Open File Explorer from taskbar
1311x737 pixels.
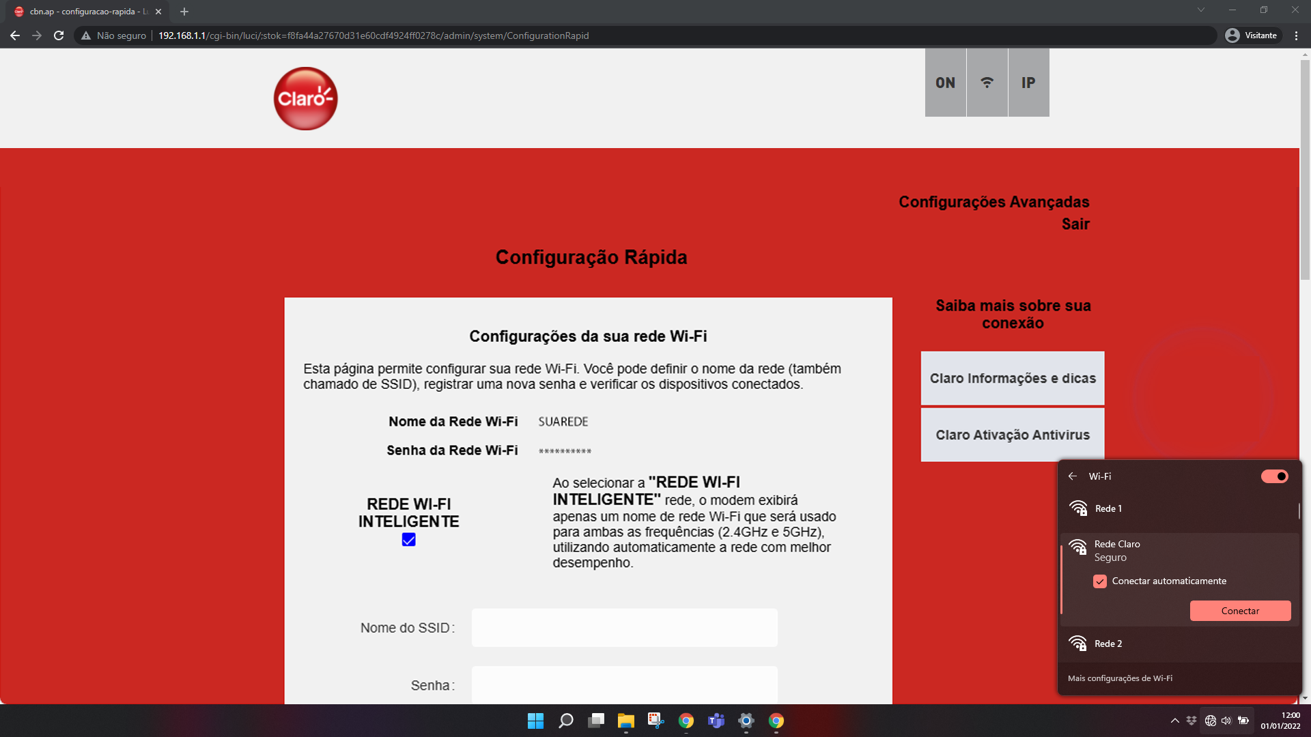[625, 721]
